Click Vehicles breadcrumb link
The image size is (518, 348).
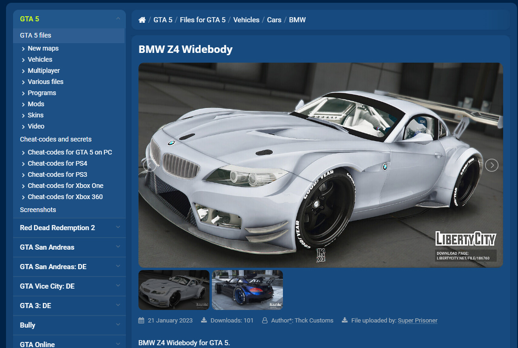tap(246, 20)
